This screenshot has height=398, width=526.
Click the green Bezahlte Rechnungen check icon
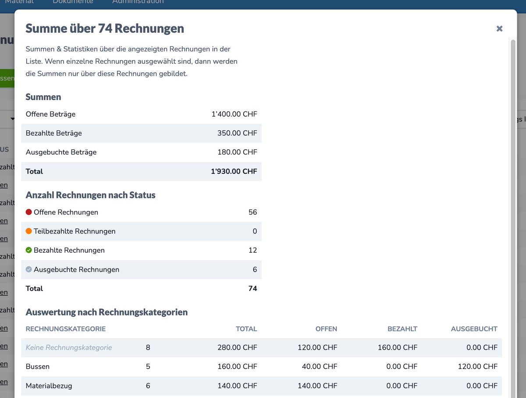point(29,251)
